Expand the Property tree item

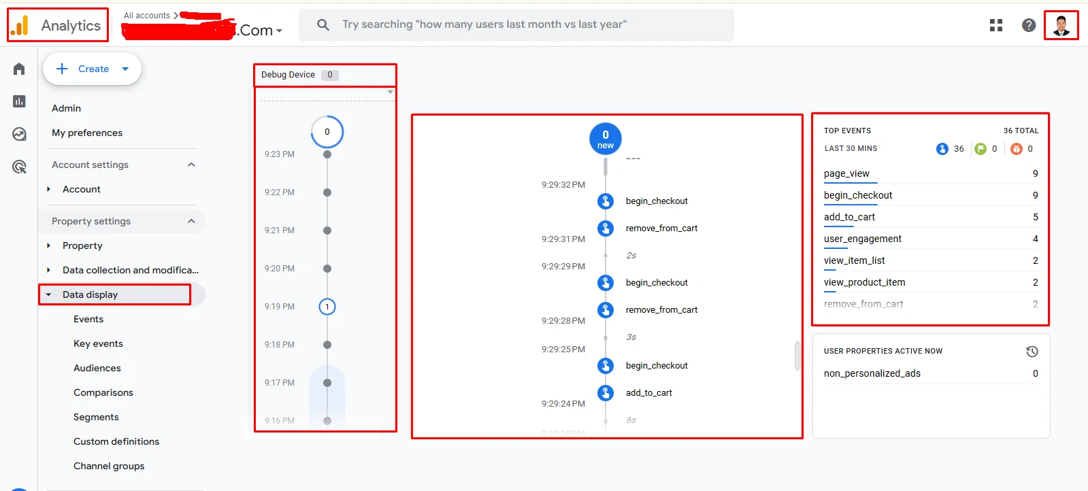pyautogui.click(x=48, y=245)
